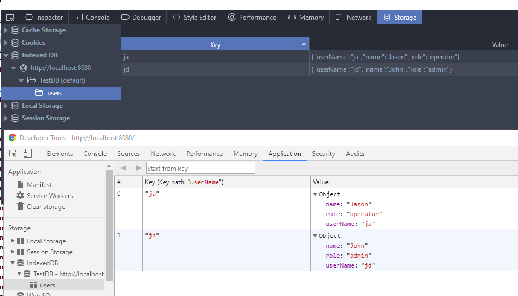Select Clear storage trash item
This screenshot has height=296, width=518.
click(45, 207)
